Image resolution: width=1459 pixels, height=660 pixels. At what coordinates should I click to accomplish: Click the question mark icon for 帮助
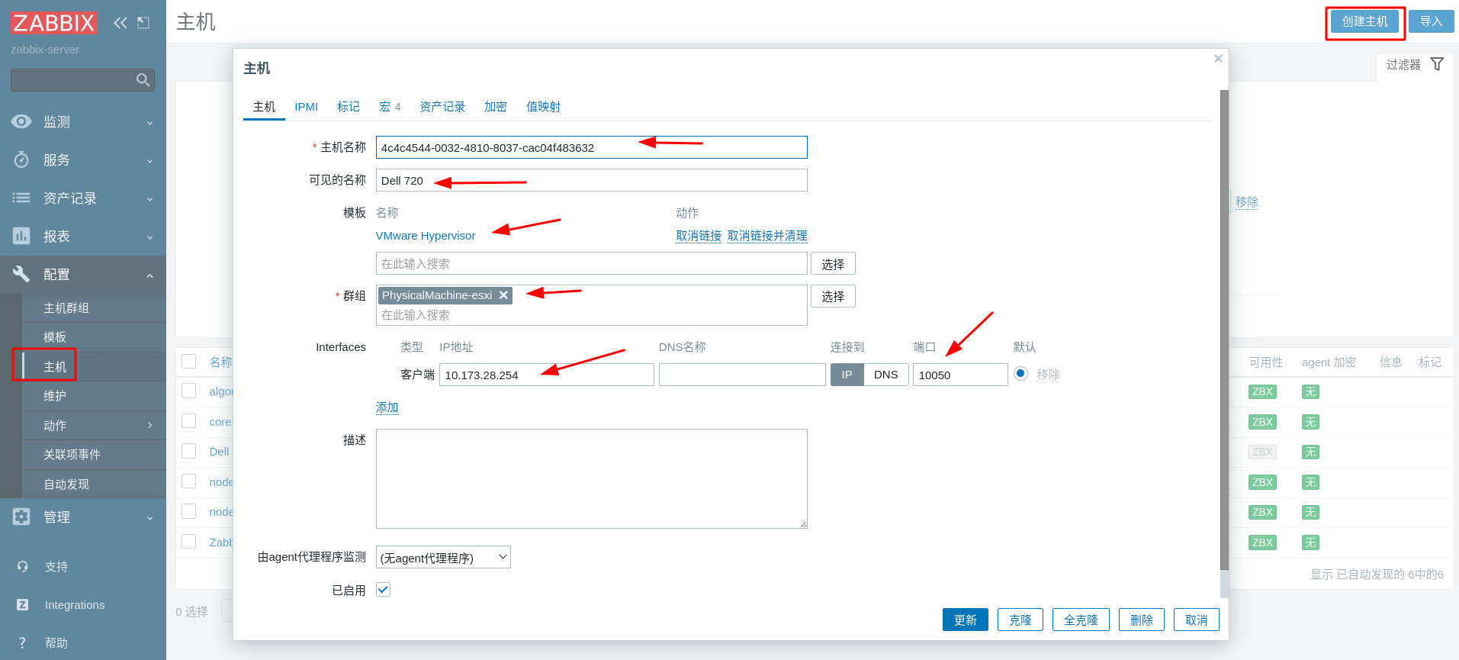[22, 642]
